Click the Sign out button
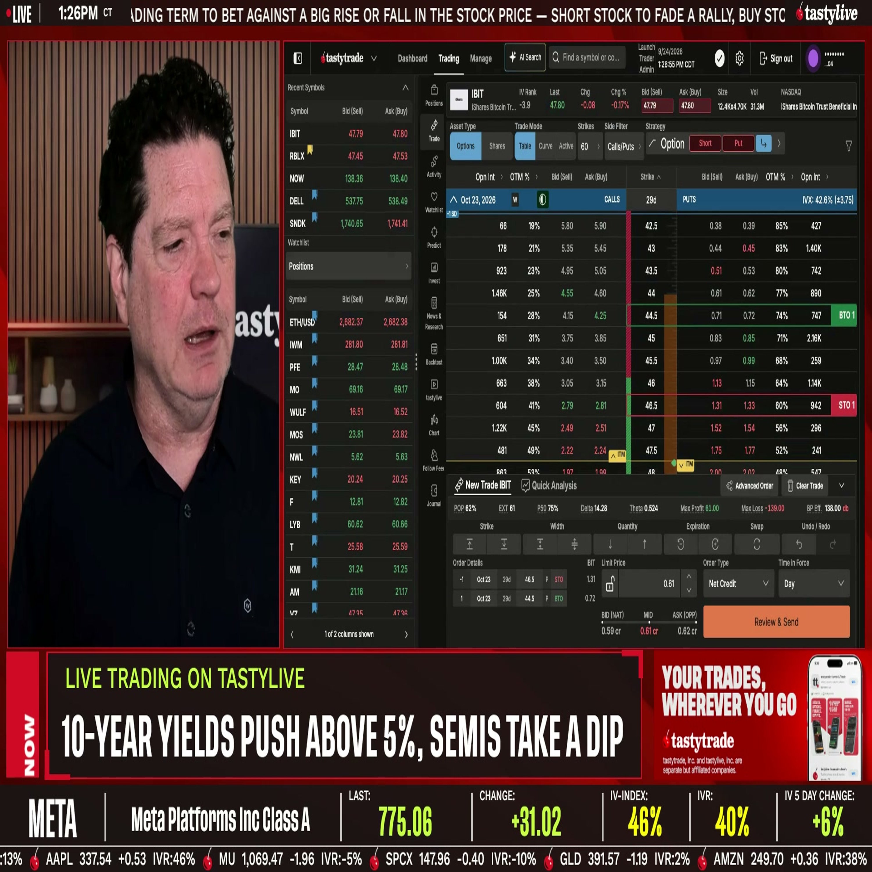This screenshot has height=872, width=872. click(776, 58)
